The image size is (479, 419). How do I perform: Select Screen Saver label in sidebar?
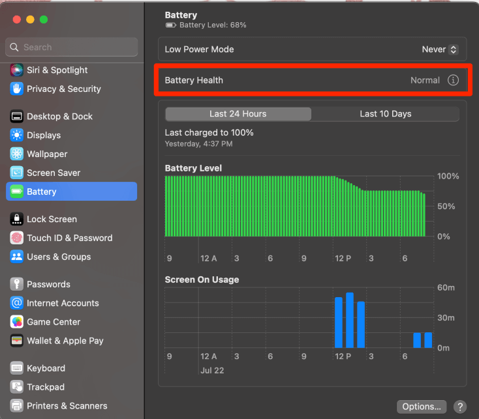pyautogui.click(x=54, y=173)
